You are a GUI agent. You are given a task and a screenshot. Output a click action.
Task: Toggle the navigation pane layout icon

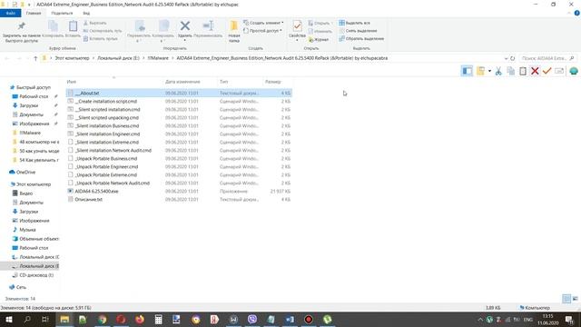(467, 71)
